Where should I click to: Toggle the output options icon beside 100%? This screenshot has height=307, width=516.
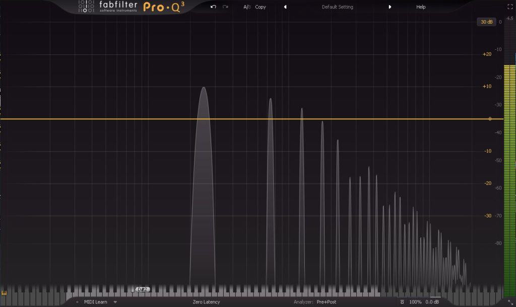pos(402,302)
